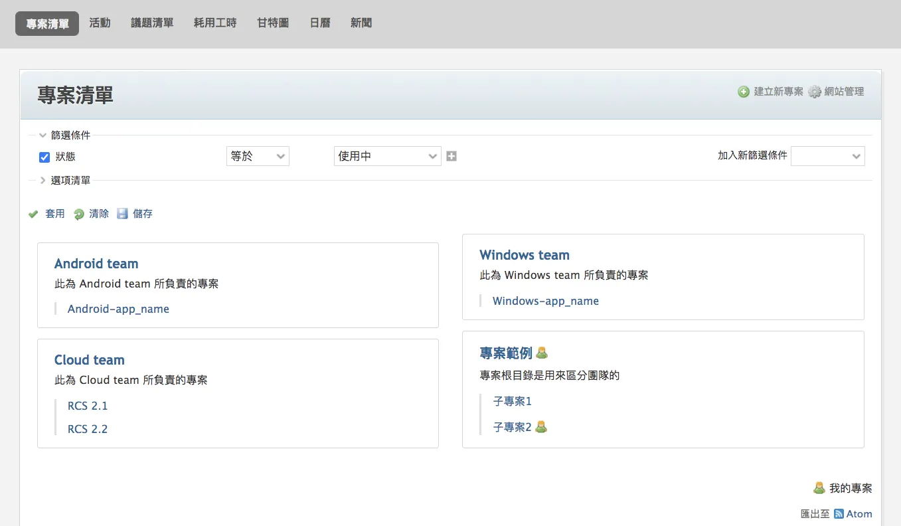Open the 耗用工時 tab
The image size is (901, 526).
point(215,23)
